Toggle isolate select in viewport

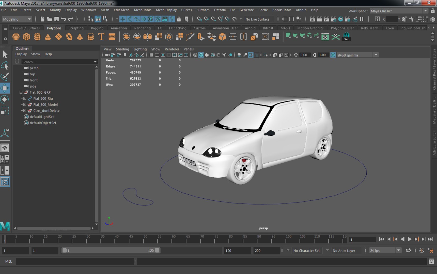[266, 55]
